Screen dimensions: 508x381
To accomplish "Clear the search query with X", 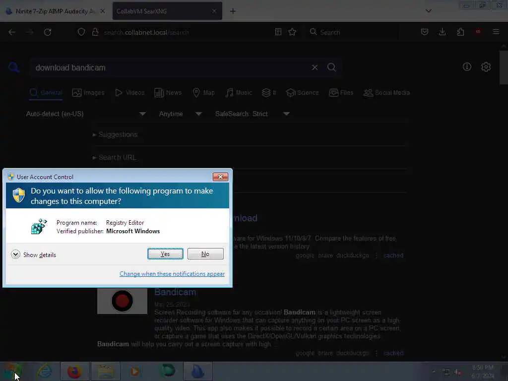I will click(x=315, y=67).
